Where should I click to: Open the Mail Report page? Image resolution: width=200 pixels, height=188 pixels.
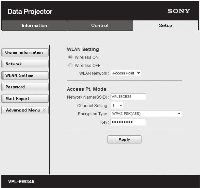25,99
